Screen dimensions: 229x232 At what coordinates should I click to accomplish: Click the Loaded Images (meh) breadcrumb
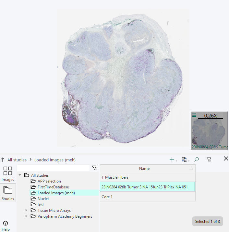(55, 160)
